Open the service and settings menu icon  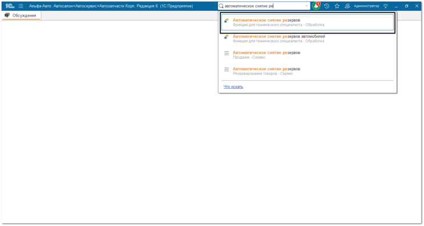coord(386,6)
